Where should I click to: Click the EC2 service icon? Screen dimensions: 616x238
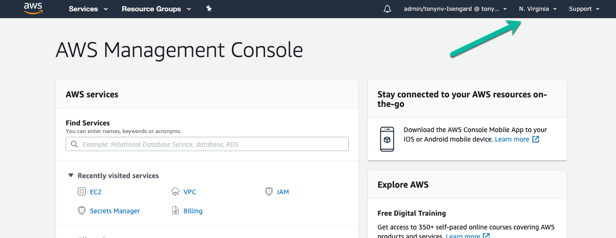click(x=82, y=192)
